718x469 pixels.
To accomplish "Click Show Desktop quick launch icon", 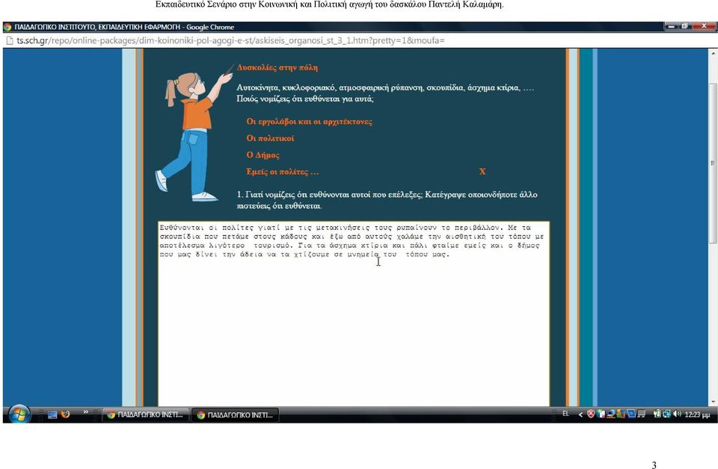I will tap(52, 414).
